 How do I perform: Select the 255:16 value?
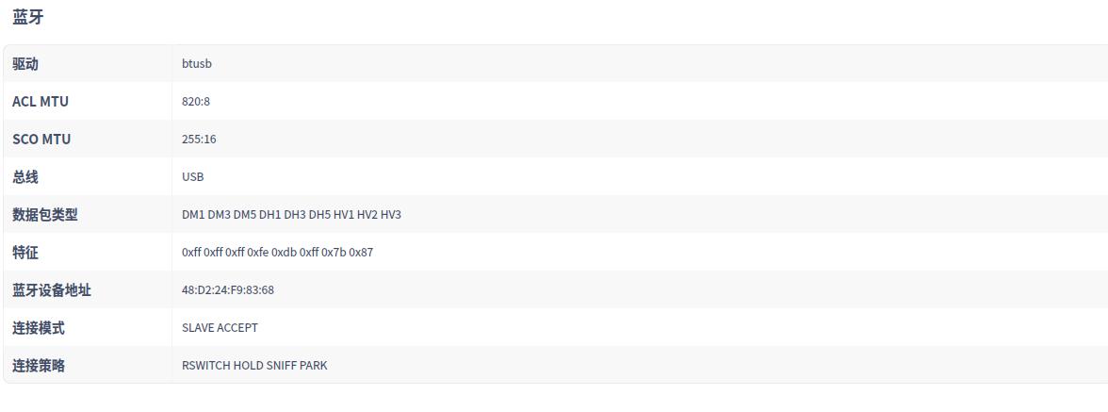pos(199,140)
